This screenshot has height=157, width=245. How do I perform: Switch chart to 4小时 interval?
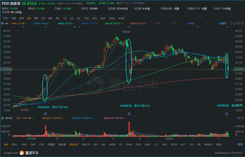click(122, 18)
